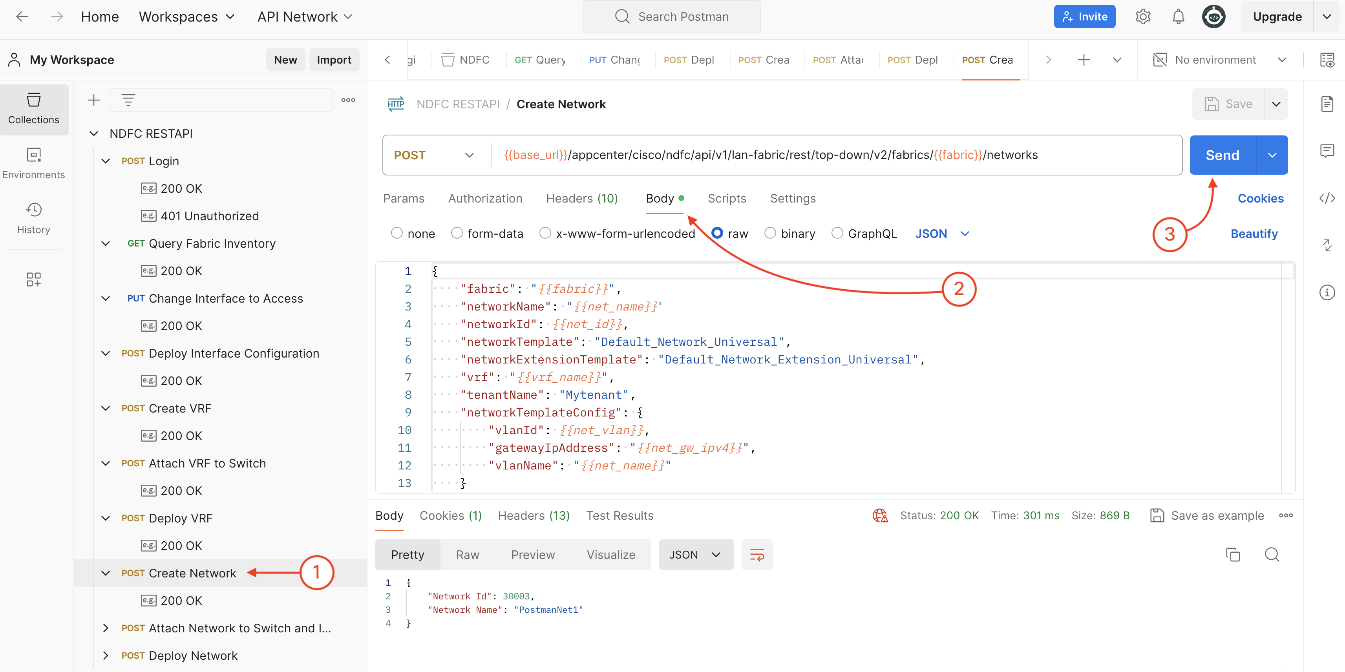
Task: Switch to the Headers (10) tab
Action: click(x=582, y=198)
